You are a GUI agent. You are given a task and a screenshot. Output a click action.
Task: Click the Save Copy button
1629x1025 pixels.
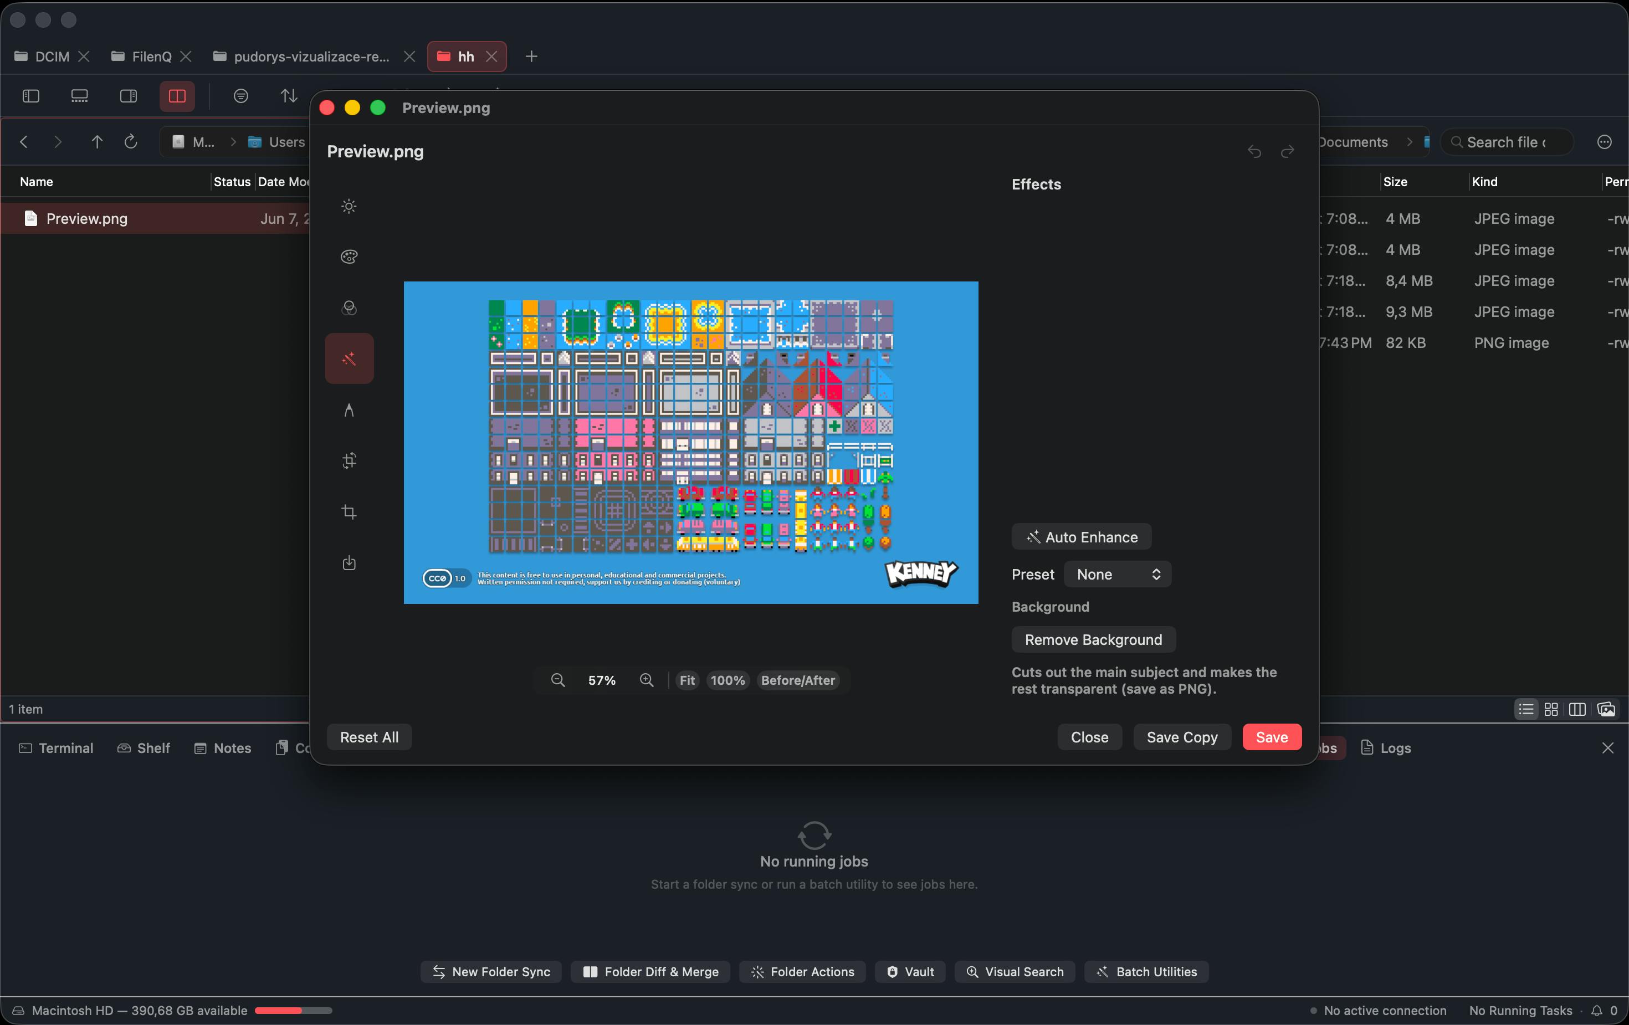click(x=1182, y=737)
